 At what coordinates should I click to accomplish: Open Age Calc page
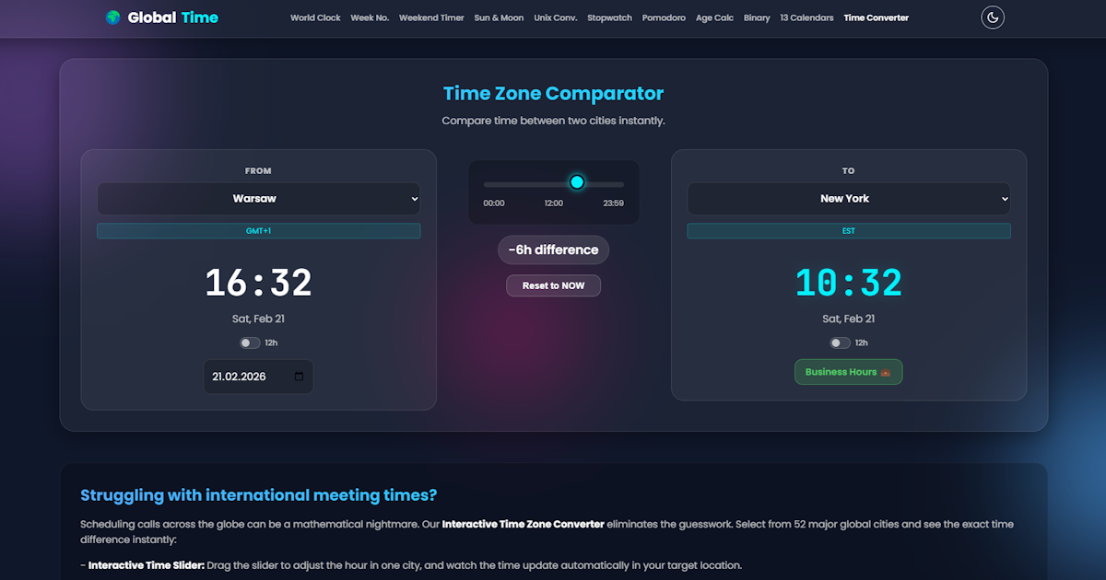tap(715, 17)
